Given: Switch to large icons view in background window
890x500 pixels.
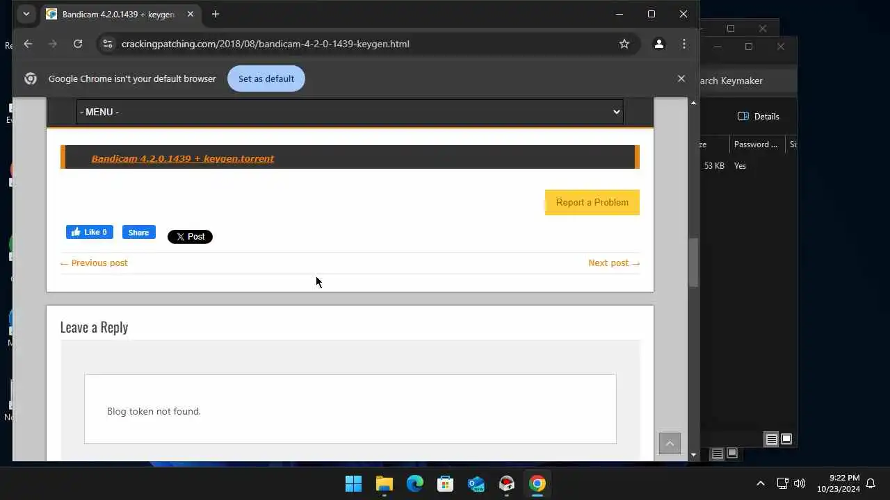Looking at the screenshot, I should (786, 439).
